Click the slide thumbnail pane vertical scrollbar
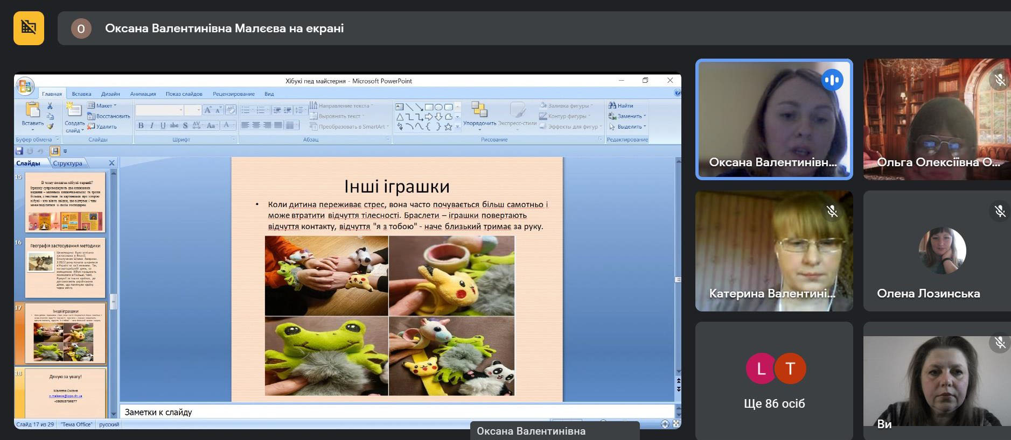This screenshot has width=1011, height=440. click(114, 293)
